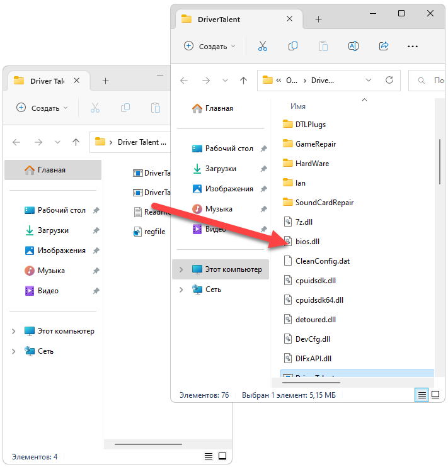The width and height of the screenshot is (448, 467).
Task: Open Создать dropdown in DriverTalent window
Action: pyautogui.click(x=210, y=46)
